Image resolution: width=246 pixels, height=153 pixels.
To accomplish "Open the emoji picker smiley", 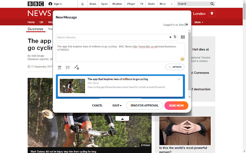I will pos(182,59).
